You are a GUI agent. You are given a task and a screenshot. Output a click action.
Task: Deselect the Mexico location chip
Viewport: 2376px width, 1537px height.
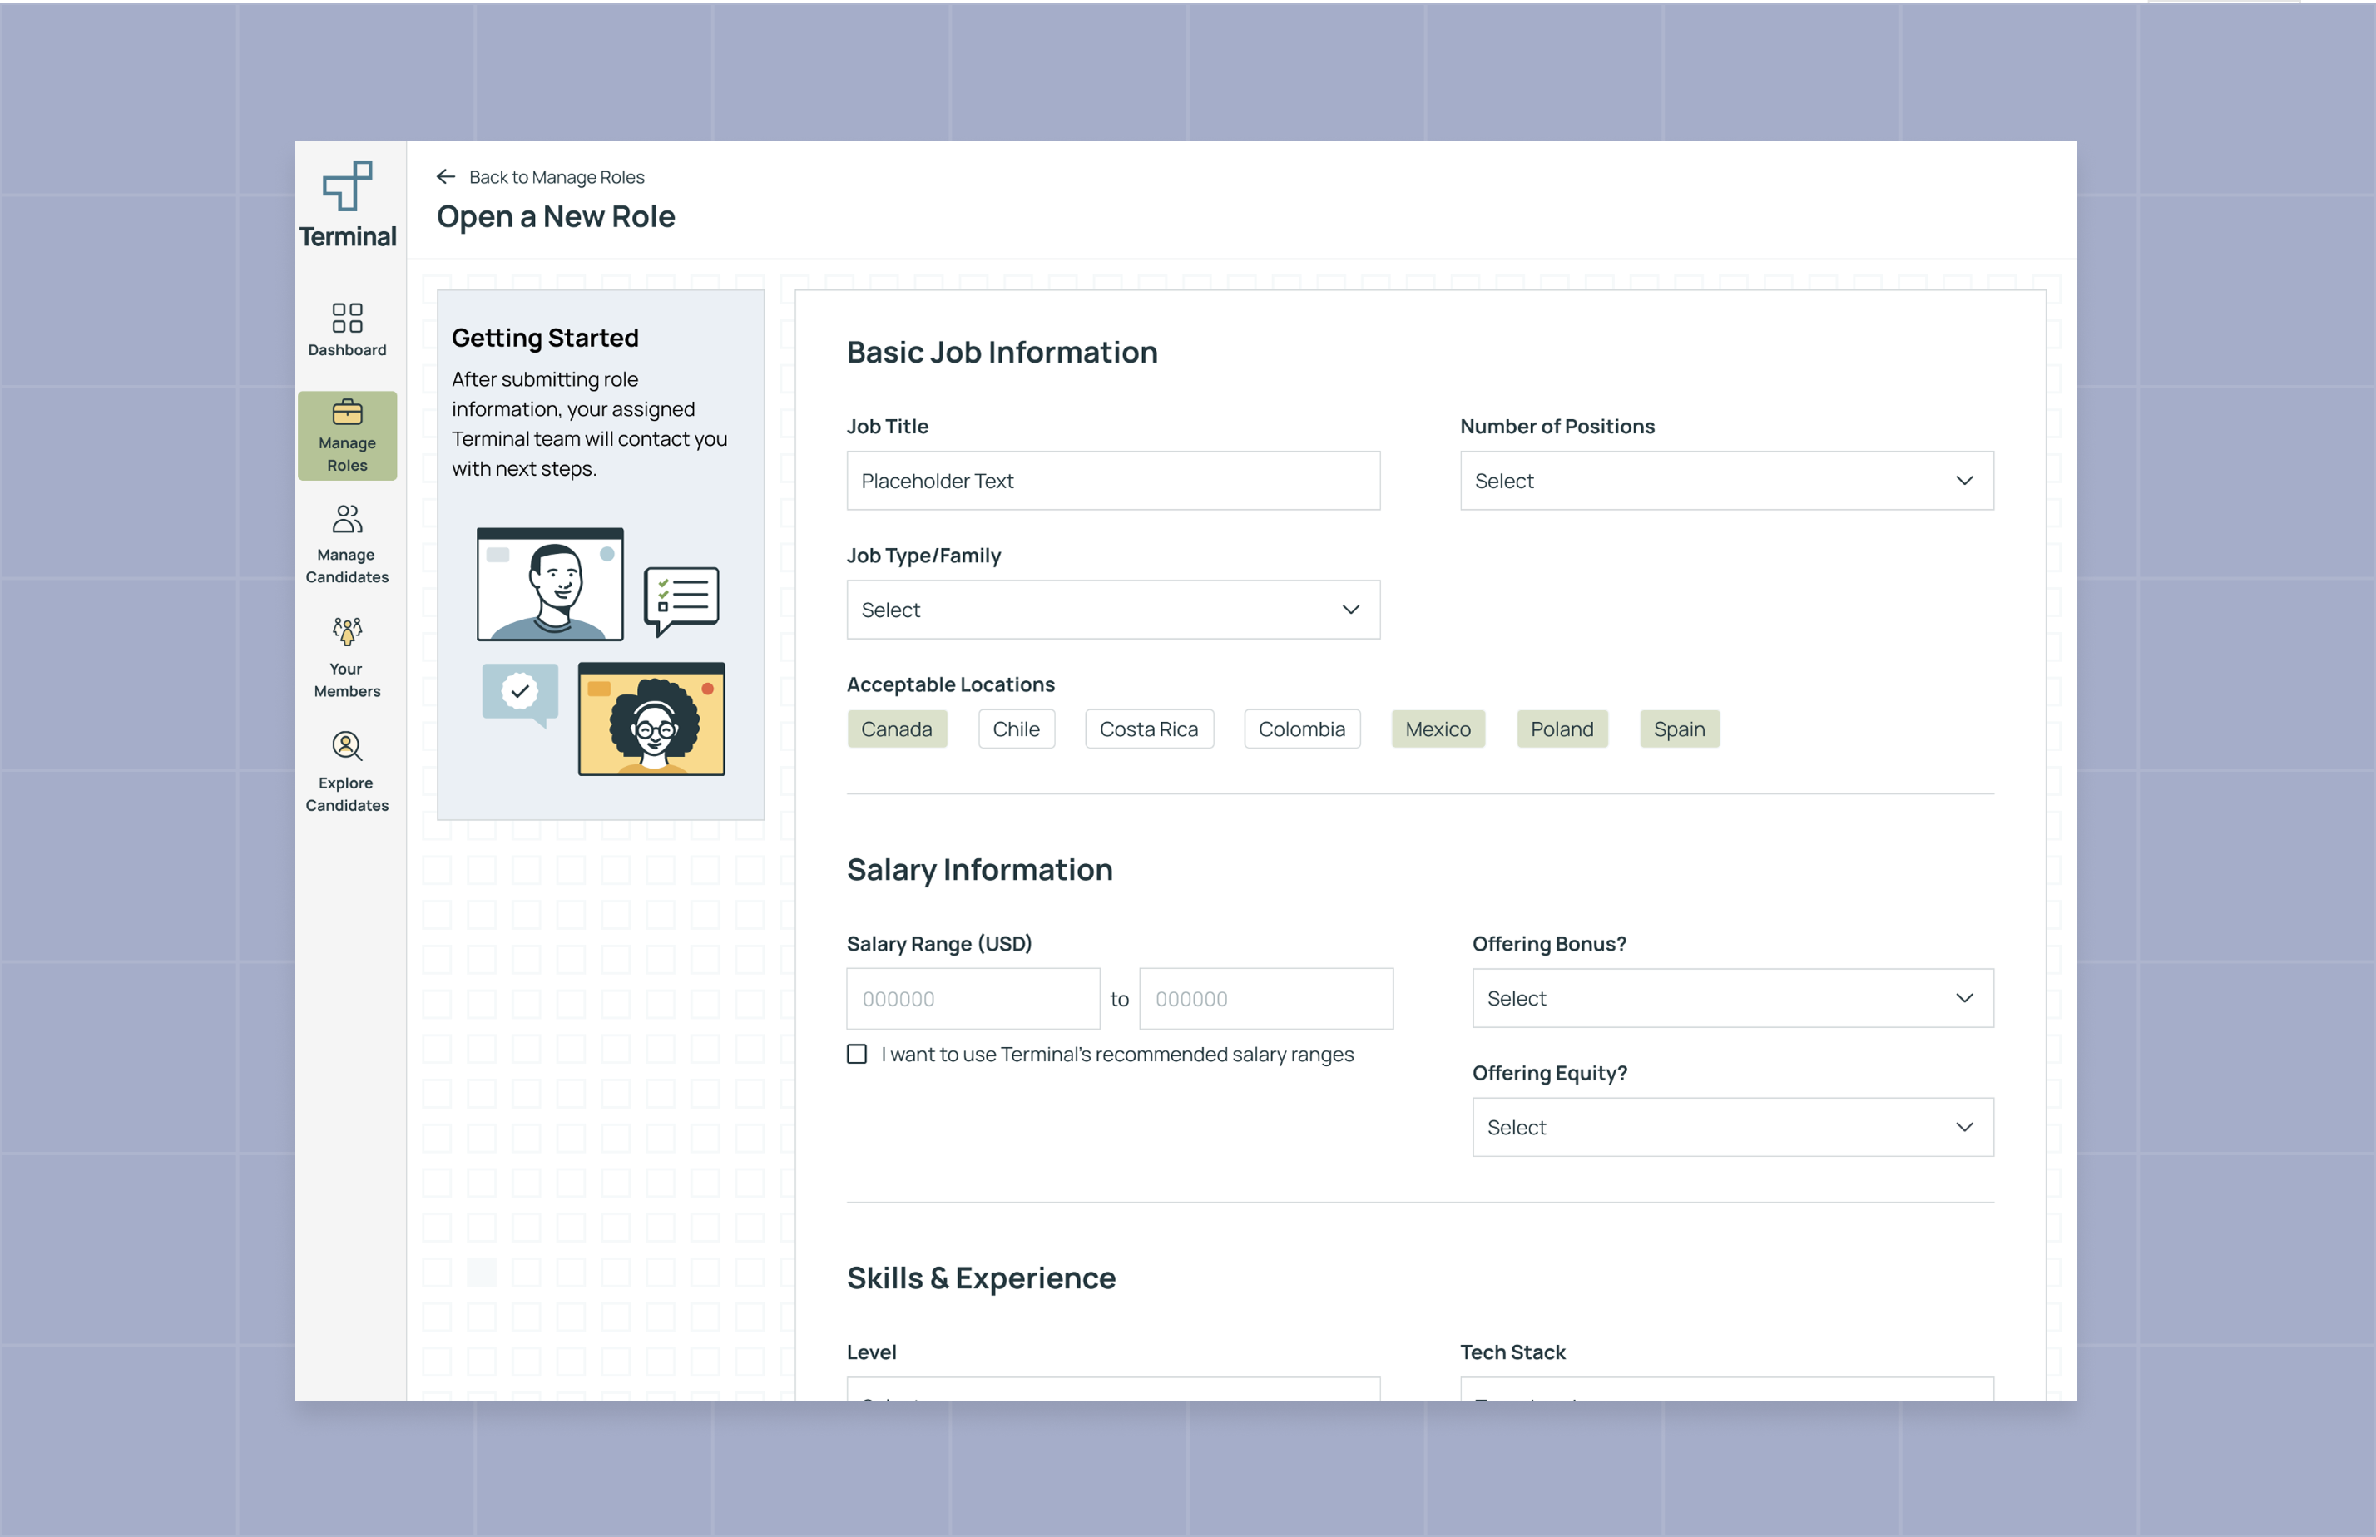[x=1437, y=729]
